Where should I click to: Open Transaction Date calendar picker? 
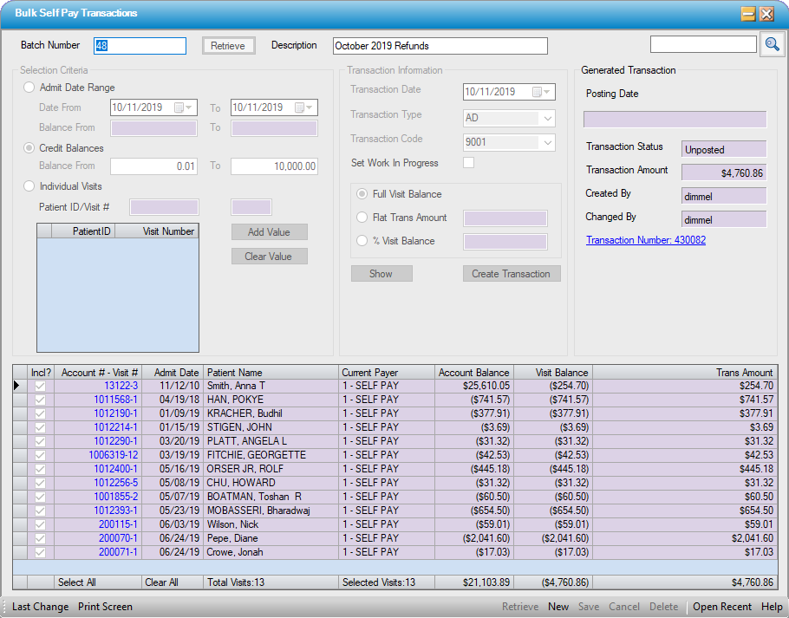pos(542,92)
